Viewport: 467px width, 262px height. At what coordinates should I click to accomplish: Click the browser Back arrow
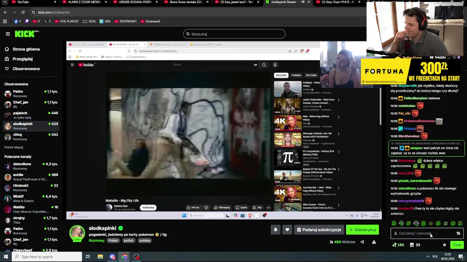click(5, 12)
